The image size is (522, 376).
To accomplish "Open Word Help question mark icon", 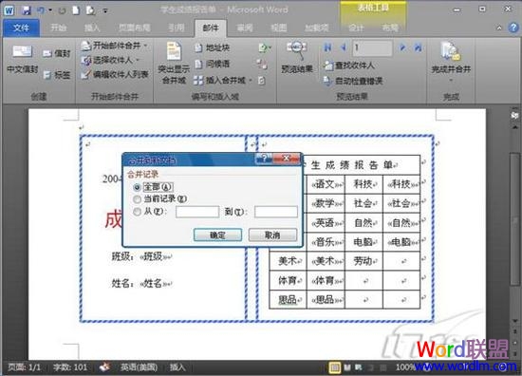I will coord(513,28).
